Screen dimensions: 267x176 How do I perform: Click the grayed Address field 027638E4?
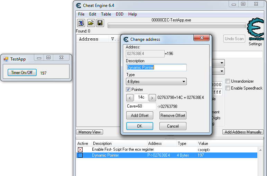click(x=145, y=54)
